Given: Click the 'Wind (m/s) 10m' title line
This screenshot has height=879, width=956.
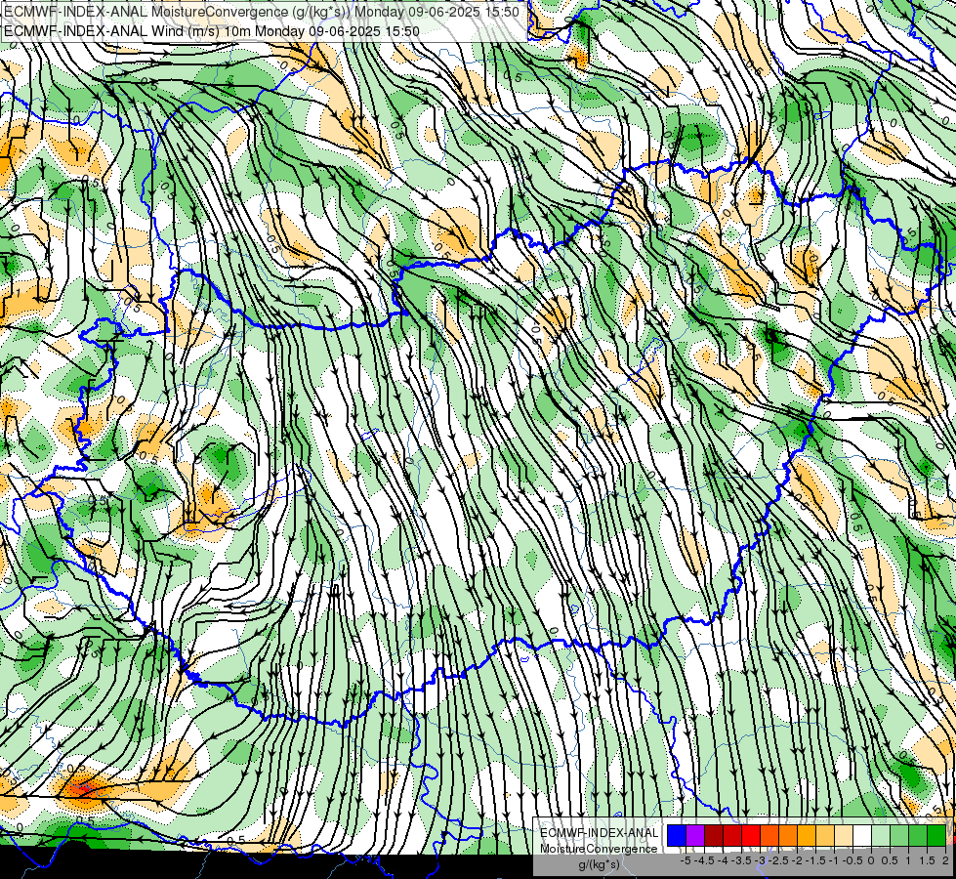Looking at the screenshot, I should click(x=212, y=30).
